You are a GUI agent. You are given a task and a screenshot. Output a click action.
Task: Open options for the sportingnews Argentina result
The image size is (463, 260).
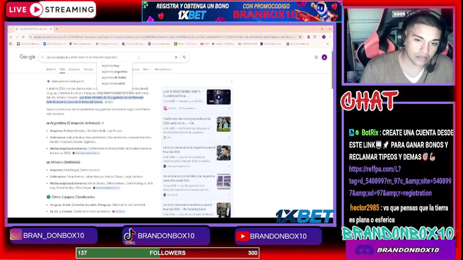tap(229, 166)
